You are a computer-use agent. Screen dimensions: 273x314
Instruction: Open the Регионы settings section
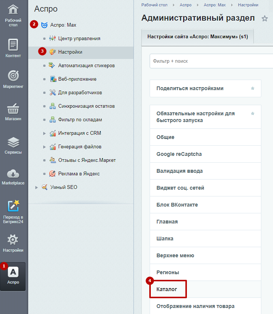click(x=205, y=272)
